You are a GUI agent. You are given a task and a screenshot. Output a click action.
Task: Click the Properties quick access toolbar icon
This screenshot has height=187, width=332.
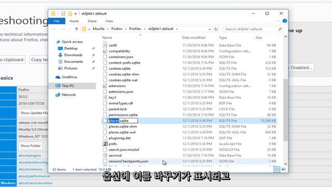[x=63, y=14]
